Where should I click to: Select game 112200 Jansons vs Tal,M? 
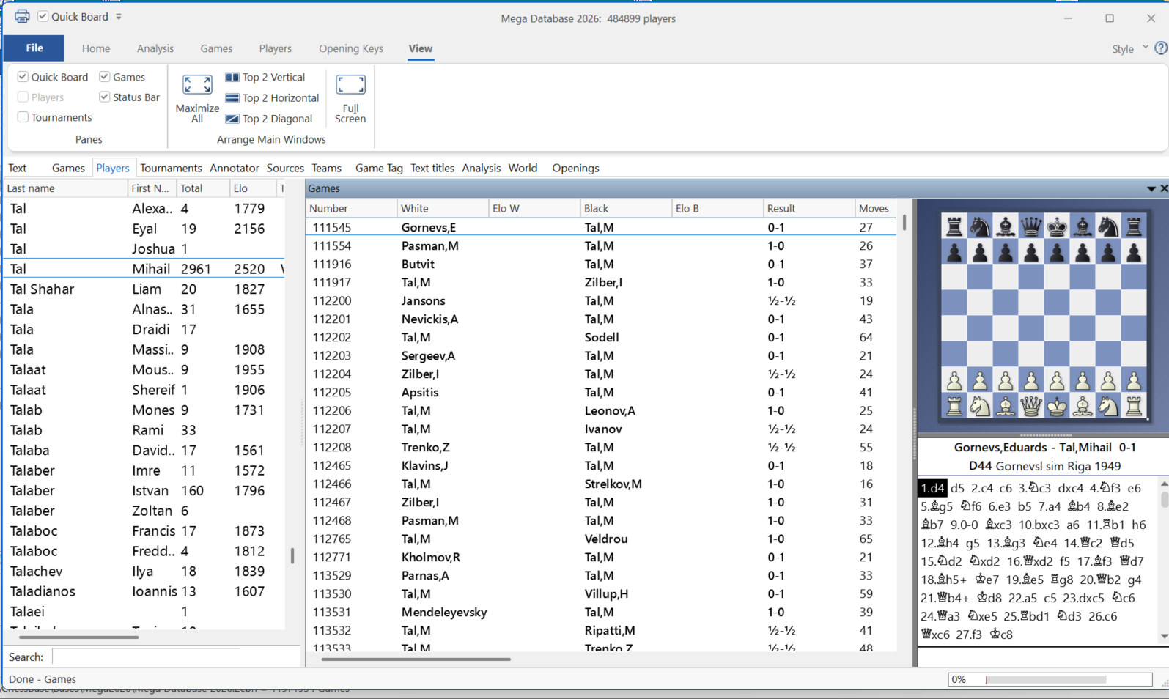601,300
